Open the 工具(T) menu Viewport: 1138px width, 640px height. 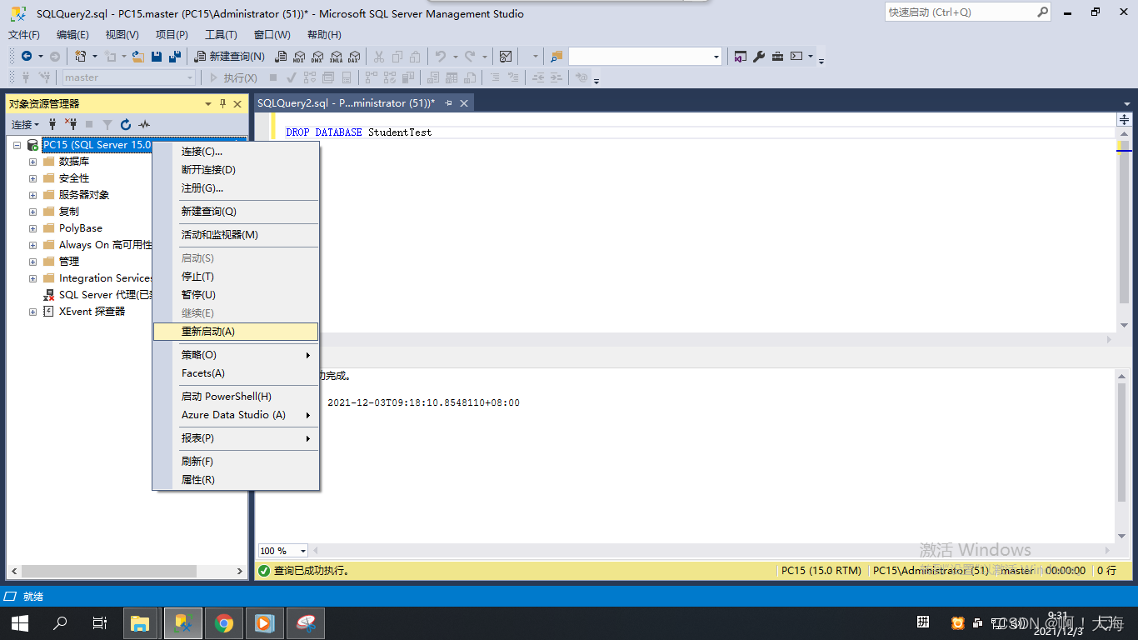click(221, 34)
